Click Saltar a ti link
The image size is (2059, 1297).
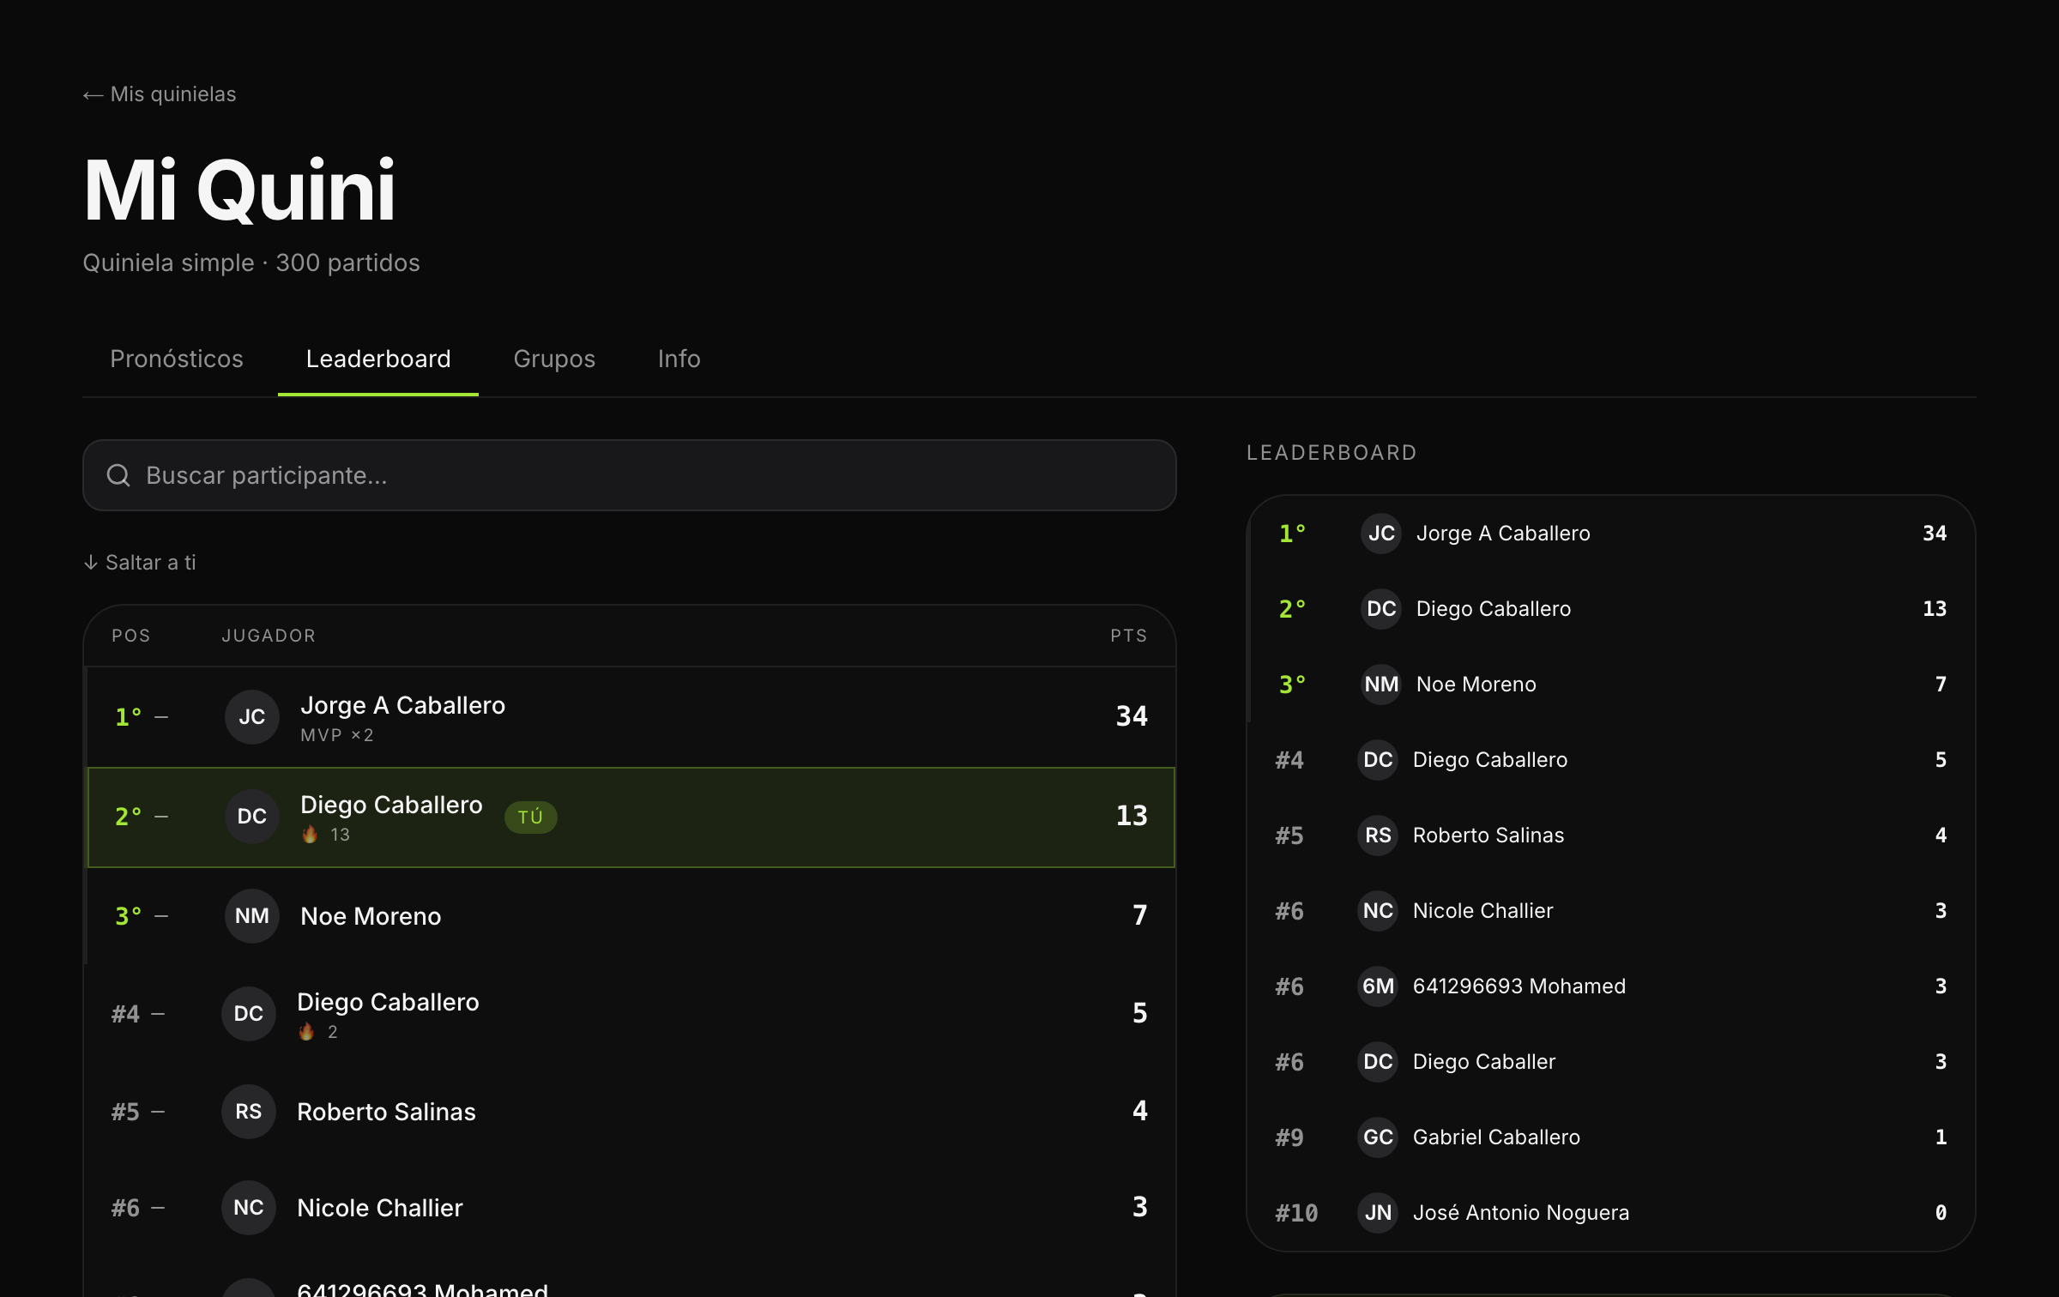click(x=140, y=563)
